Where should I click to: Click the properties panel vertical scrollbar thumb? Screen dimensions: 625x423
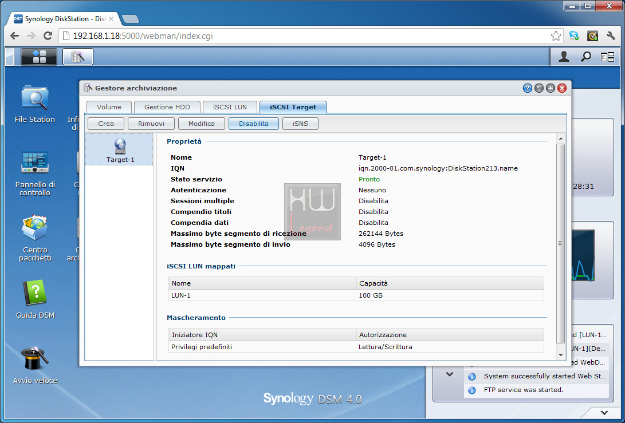tap(560, 243)
